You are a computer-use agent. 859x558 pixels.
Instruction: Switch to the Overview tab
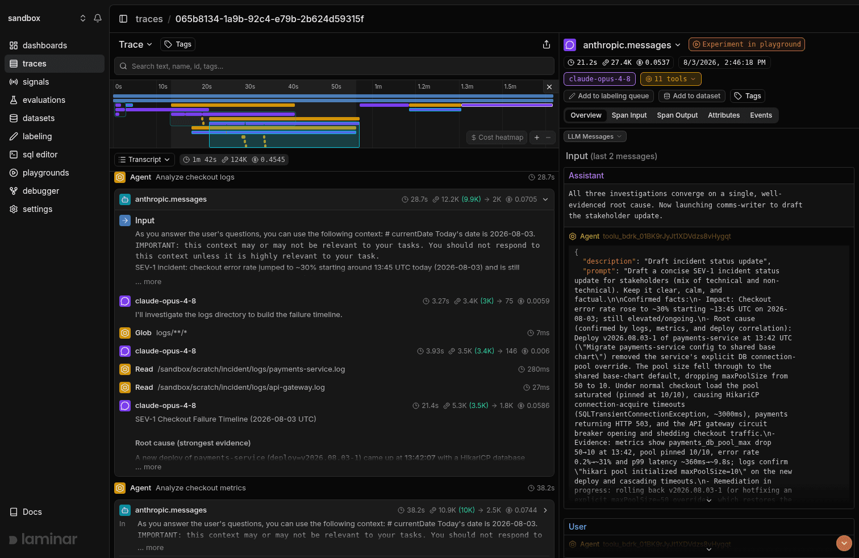(586, 115)
